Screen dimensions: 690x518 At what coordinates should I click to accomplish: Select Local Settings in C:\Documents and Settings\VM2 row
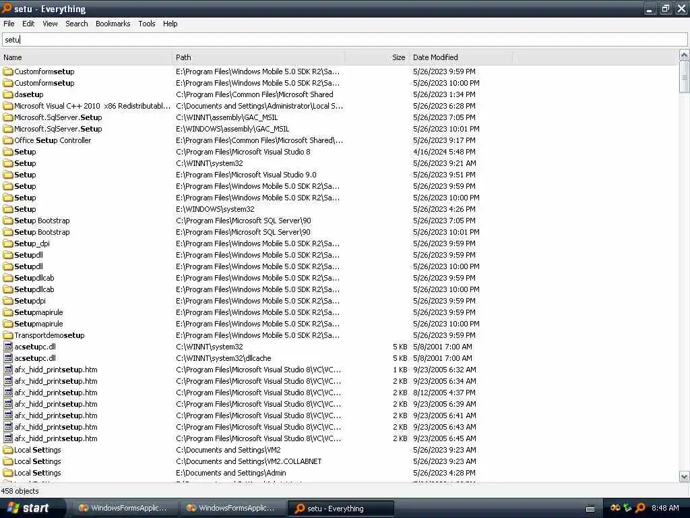coord(38,450)
